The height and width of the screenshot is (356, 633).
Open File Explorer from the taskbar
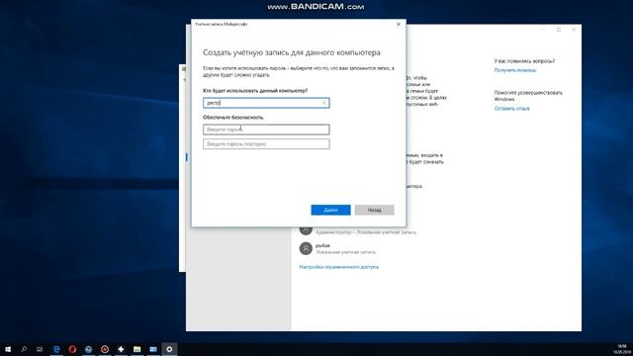[136, 349]
